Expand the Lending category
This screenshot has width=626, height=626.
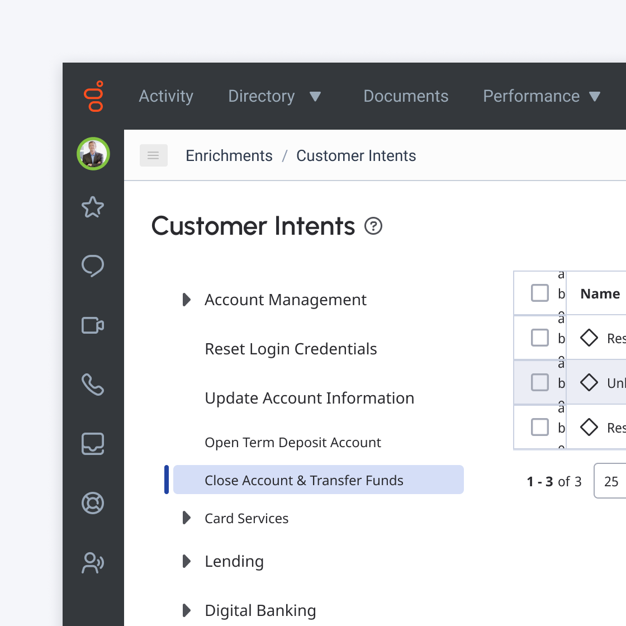187,561
